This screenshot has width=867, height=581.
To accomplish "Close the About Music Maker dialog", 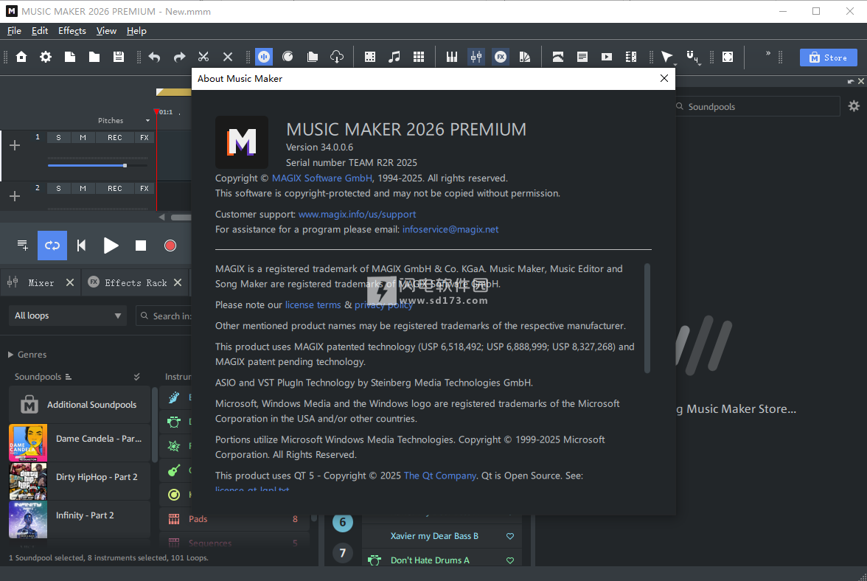I will click(x=664, y=78).
